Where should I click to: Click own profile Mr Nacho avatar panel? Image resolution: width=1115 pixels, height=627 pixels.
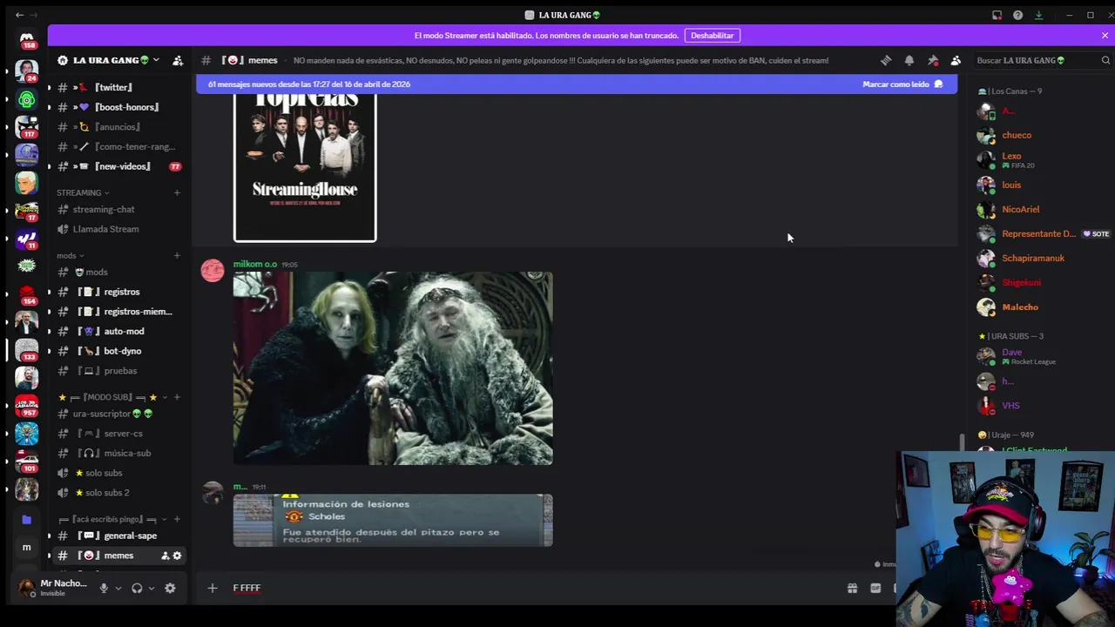54,588
